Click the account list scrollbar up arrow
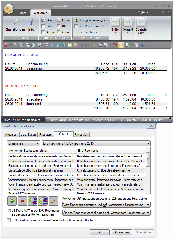This screenshot has height=239, width=174. tap(148, 150)
